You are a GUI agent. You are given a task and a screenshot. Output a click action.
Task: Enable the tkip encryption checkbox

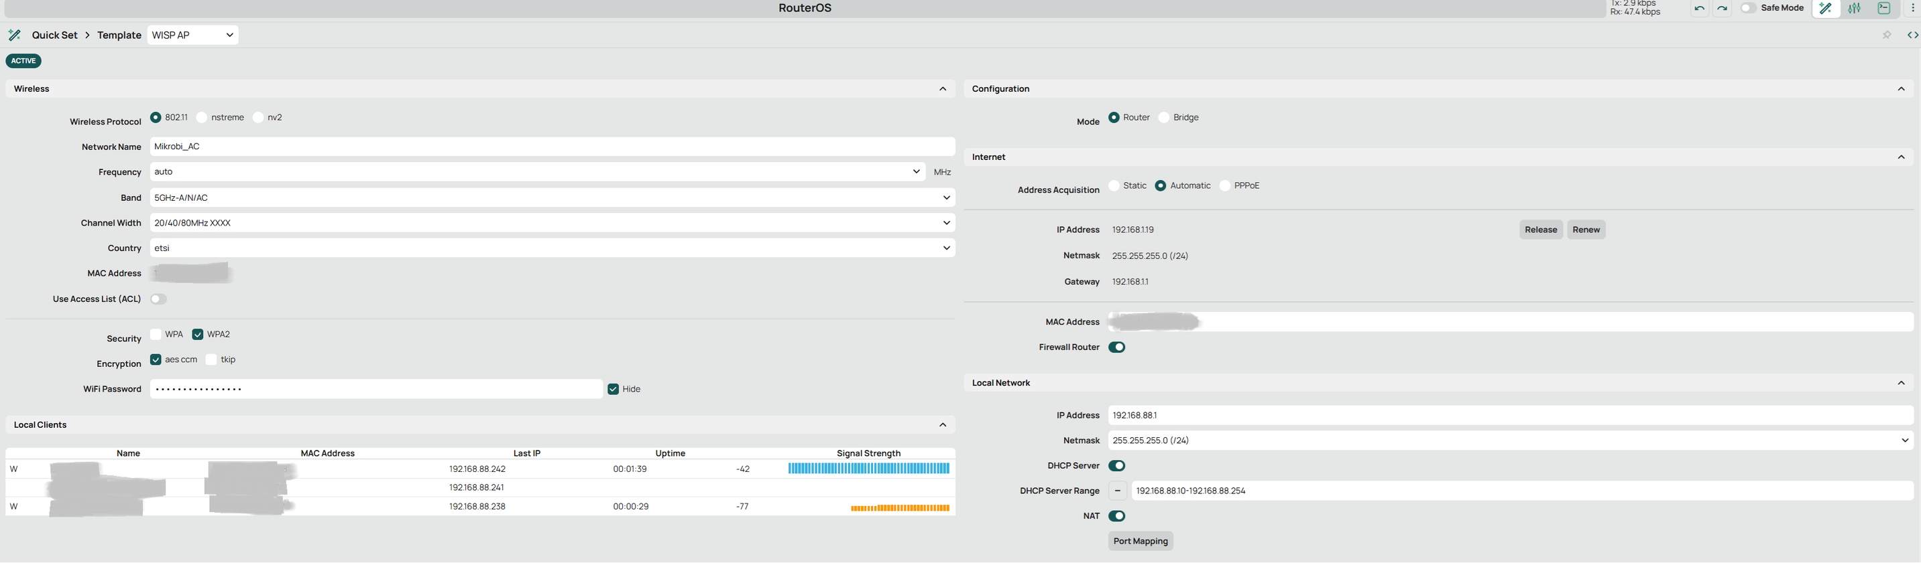[x=212, y=359]
